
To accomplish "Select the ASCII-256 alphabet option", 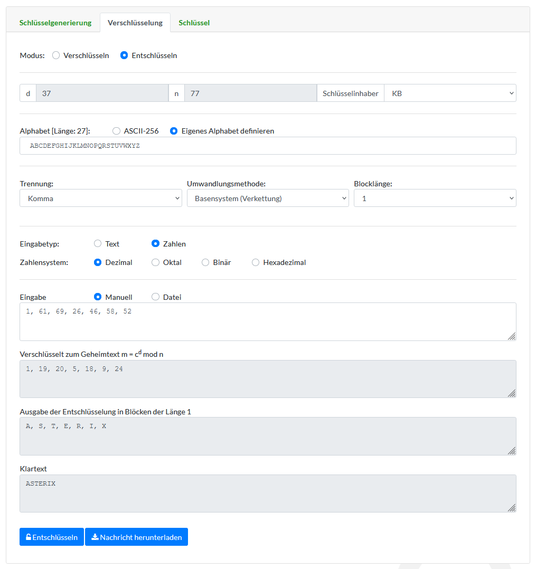I will pyautogui.click(x=116, y=131).
